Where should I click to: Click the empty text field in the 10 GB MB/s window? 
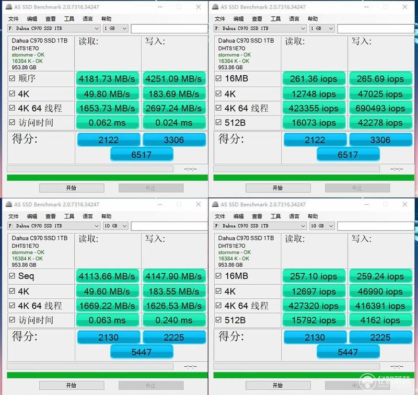169,226
